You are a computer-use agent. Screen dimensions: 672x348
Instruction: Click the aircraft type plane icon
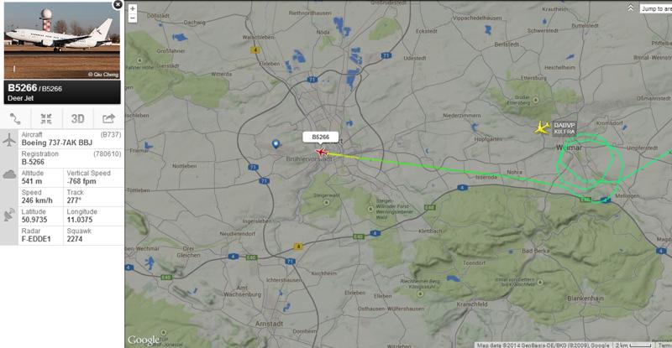tap(9, 139)
